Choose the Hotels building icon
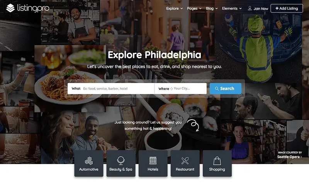Image resolution: width=309 pixels, height=193 pixels. click(x=153, y=161)
